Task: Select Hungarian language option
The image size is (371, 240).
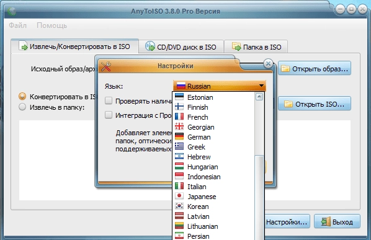Action: pyautogui.click(x=214, y=167)
